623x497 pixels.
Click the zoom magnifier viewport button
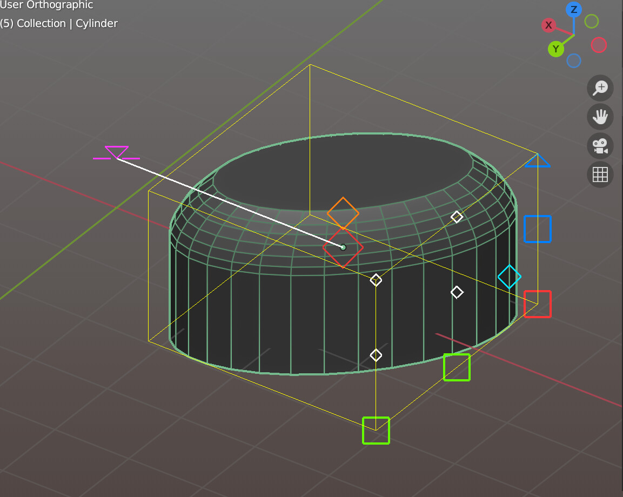click(600, 88)
